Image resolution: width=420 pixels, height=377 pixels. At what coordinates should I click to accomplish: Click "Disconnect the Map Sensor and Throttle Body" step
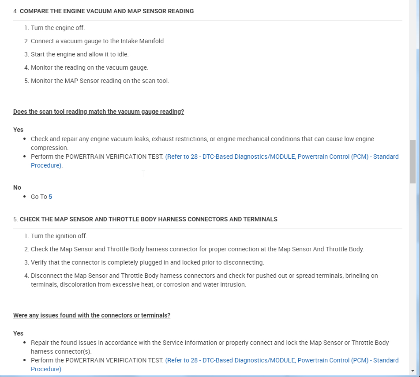tap(204, 276)
